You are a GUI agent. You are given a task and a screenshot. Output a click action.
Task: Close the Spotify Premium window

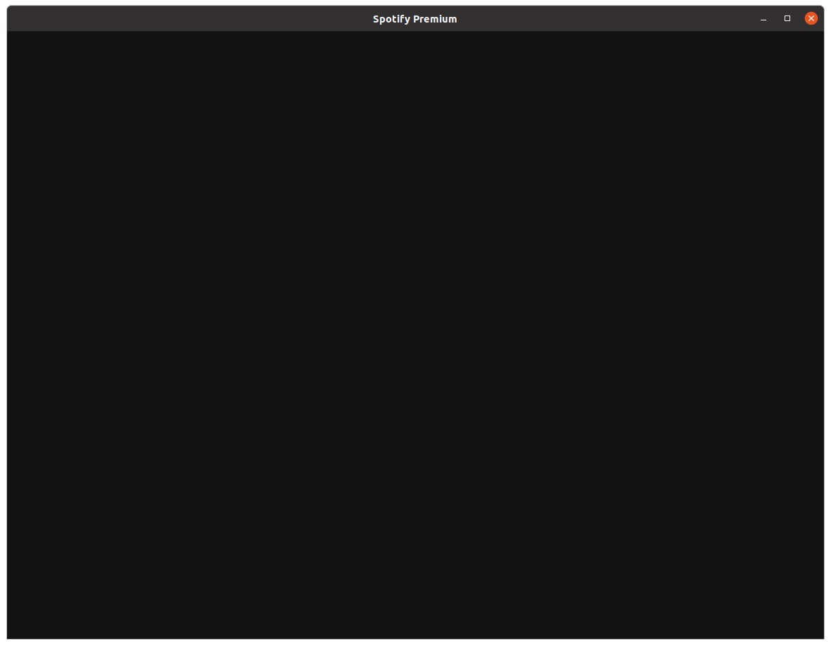[x=811, y=18]
